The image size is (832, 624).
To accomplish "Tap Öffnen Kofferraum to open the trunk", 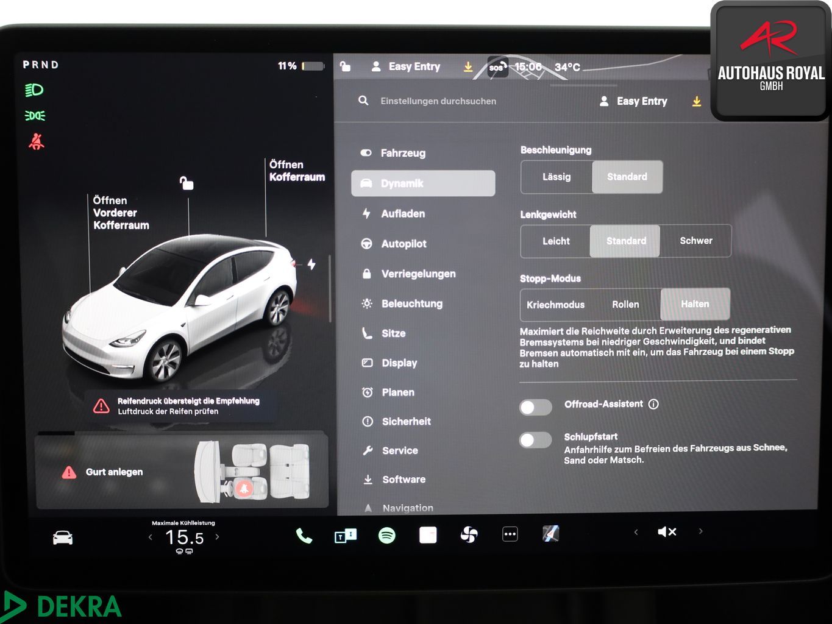I will [297, 171].
